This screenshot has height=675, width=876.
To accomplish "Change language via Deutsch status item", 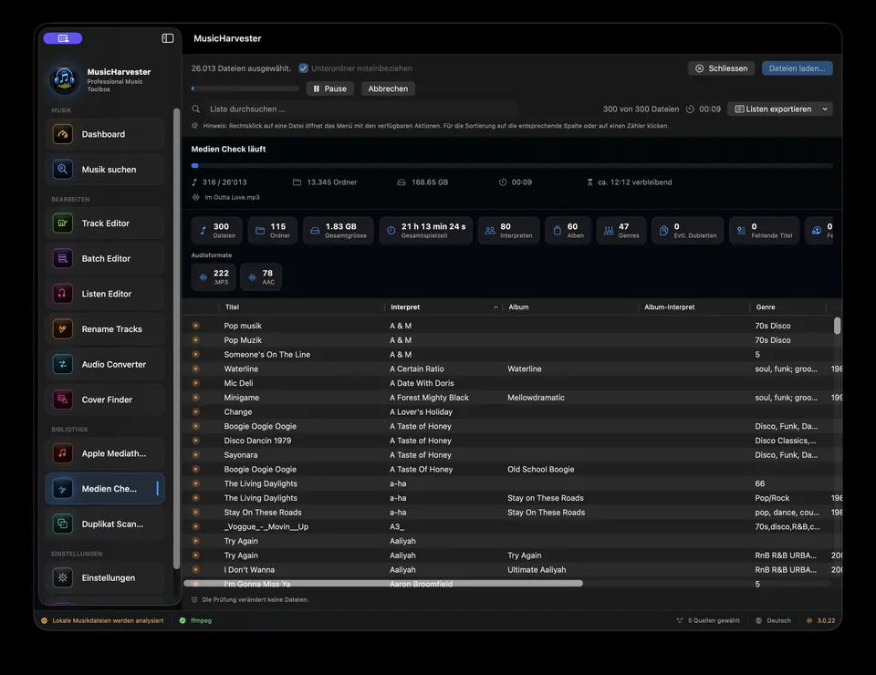I will click(773, 620).
